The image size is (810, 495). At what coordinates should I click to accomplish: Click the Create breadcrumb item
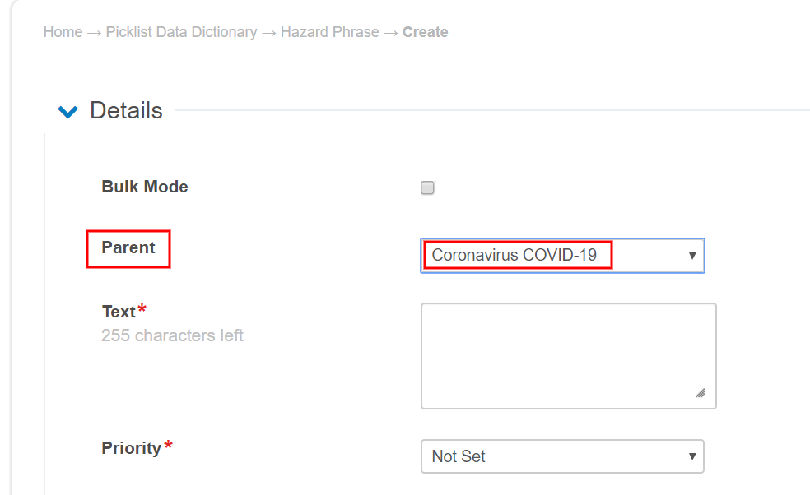click(x=425, y=32)
